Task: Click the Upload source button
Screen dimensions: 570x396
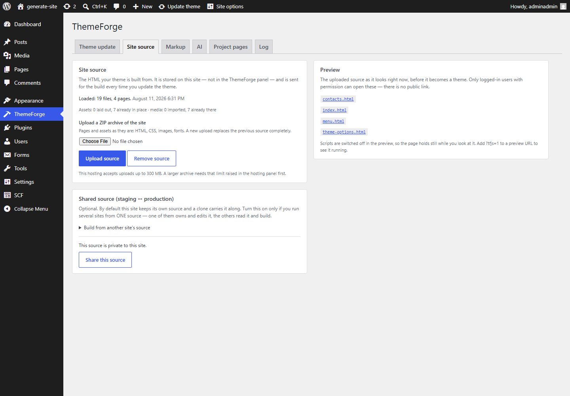Action: (x=102, y=158)
